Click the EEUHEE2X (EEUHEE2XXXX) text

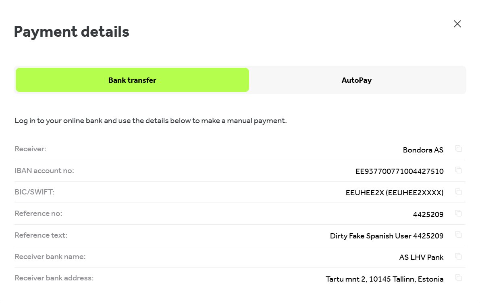point(395,193)
